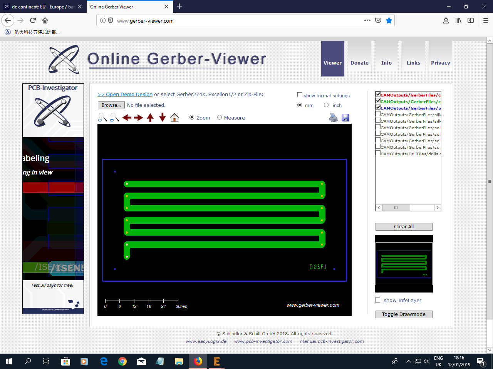This screenshot has height=369, width=493.
Task: Click the Browse... file button
Action: [x=111, y=105]
